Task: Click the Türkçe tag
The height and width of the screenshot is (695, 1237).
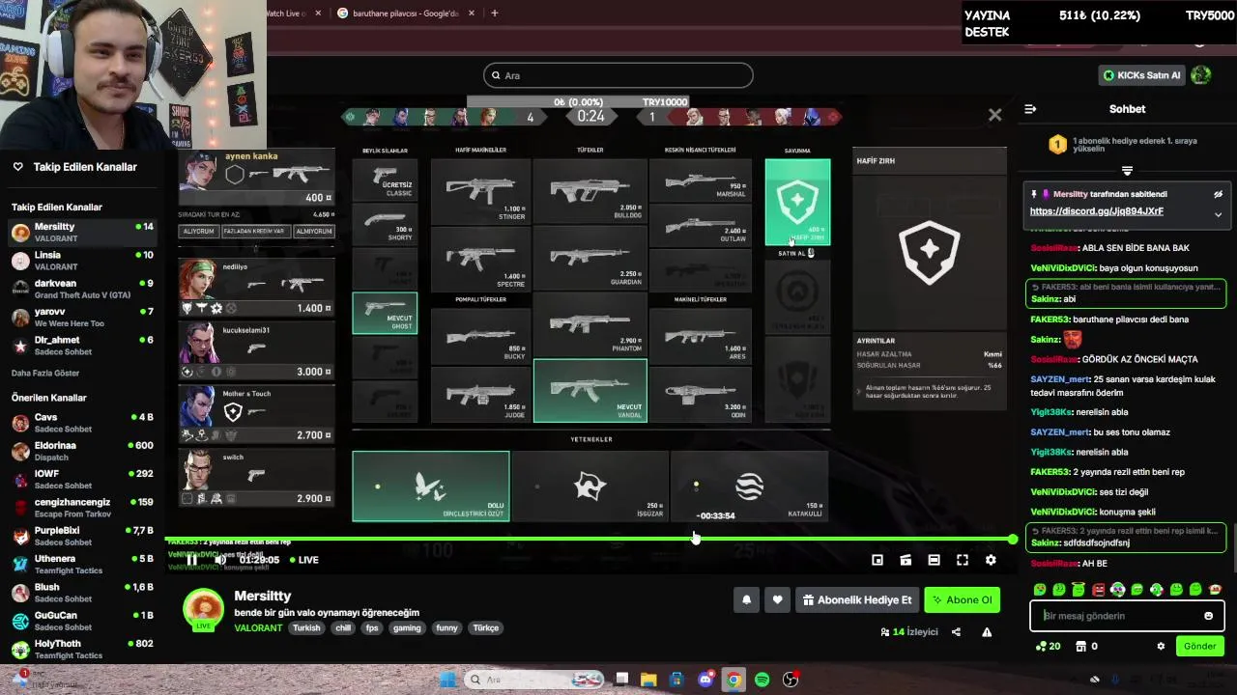Action: tap(485, 627)
